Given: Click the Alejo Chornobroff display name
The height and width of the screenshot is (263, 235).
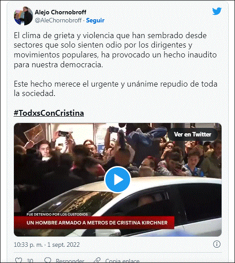Looking at the screenshot, I should tap(61, 12).
